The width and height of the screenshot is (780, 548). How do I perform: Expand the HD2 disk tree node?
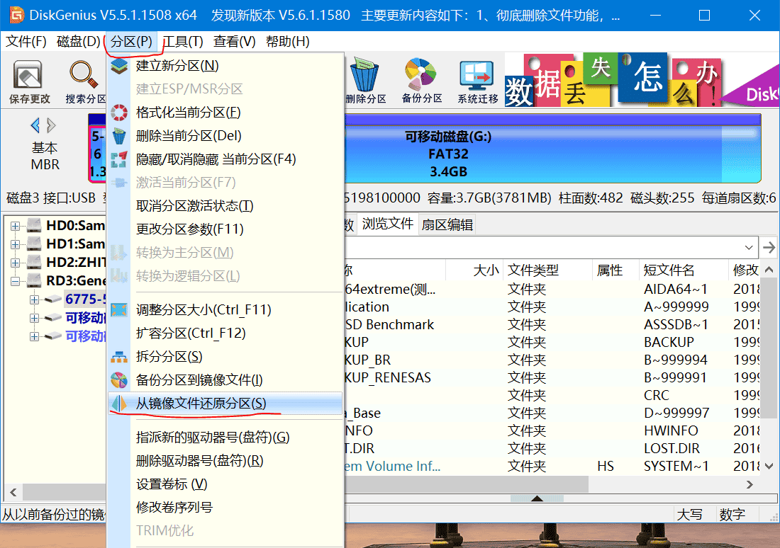coord(15,263)
